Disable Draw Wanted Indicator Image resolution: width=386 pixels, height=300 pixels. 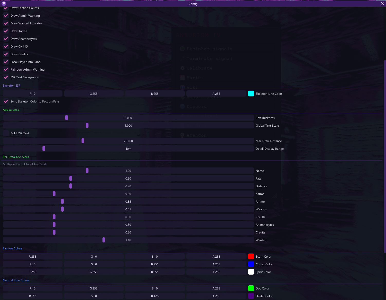tap(6, 23)
